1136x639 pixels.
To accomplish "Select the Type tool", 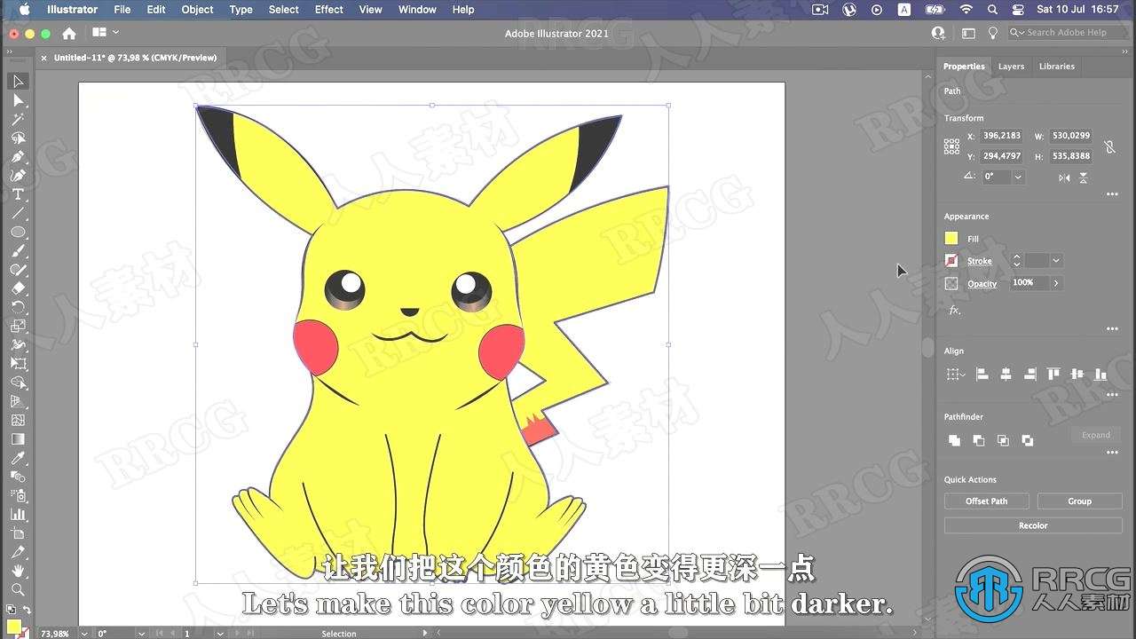I will [18, 194].
